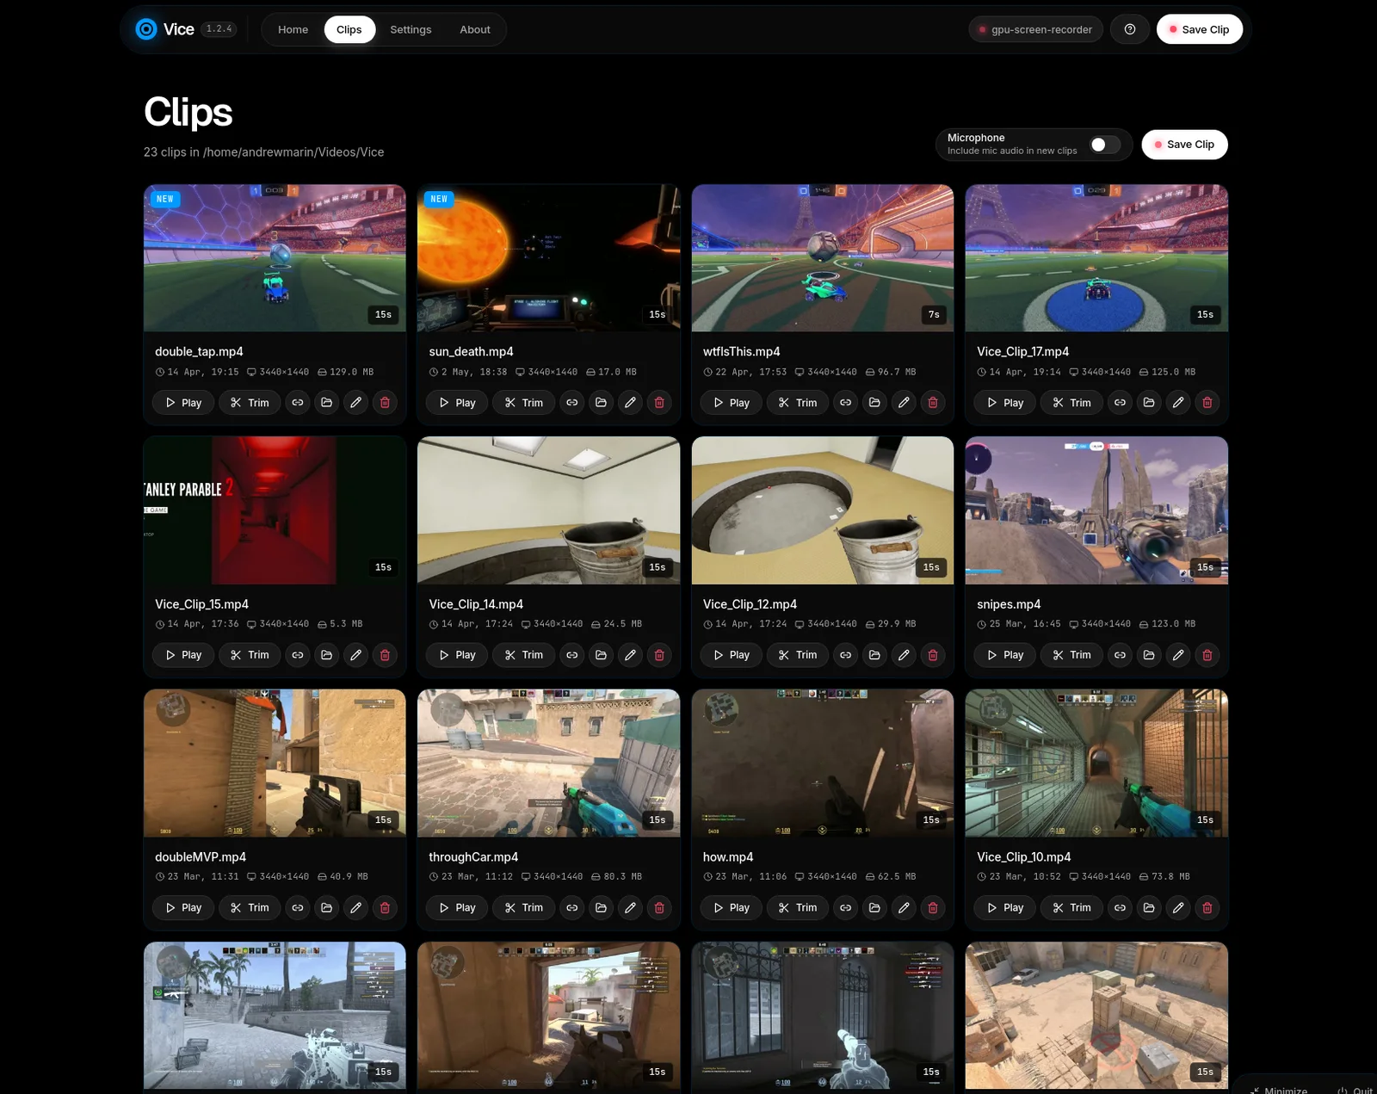Open throughCar.mp4 thumbnail
The height and width of the screenshot is (1094, 1377).
548,763
